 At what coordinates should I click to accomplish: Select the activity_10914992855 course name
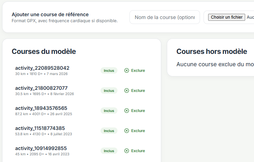[x=41, y=148]
